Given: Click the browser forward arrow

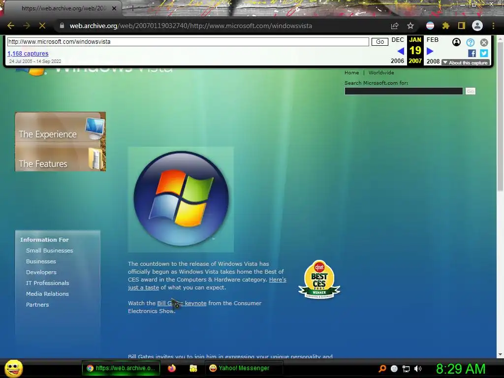Looking at the screenshot, I should pyautogui.click(x=27, y=26).
